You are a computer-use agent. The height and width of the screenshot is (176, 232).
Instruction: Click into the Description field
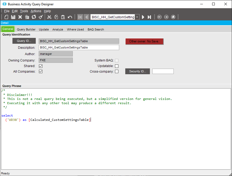point(79,47)
